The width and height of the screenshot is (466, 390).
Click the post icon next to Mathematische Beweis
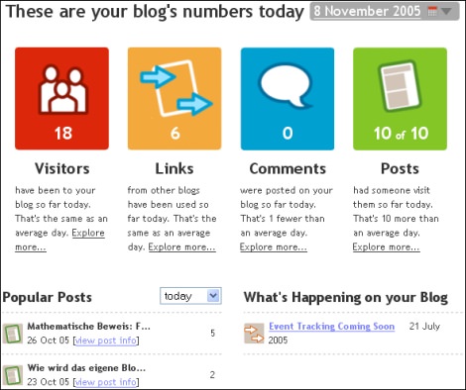[13, 334]
